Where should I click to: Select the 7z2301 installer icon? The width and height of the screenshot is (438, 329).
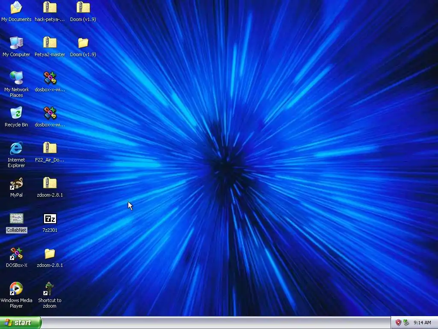tap(50, 218)
